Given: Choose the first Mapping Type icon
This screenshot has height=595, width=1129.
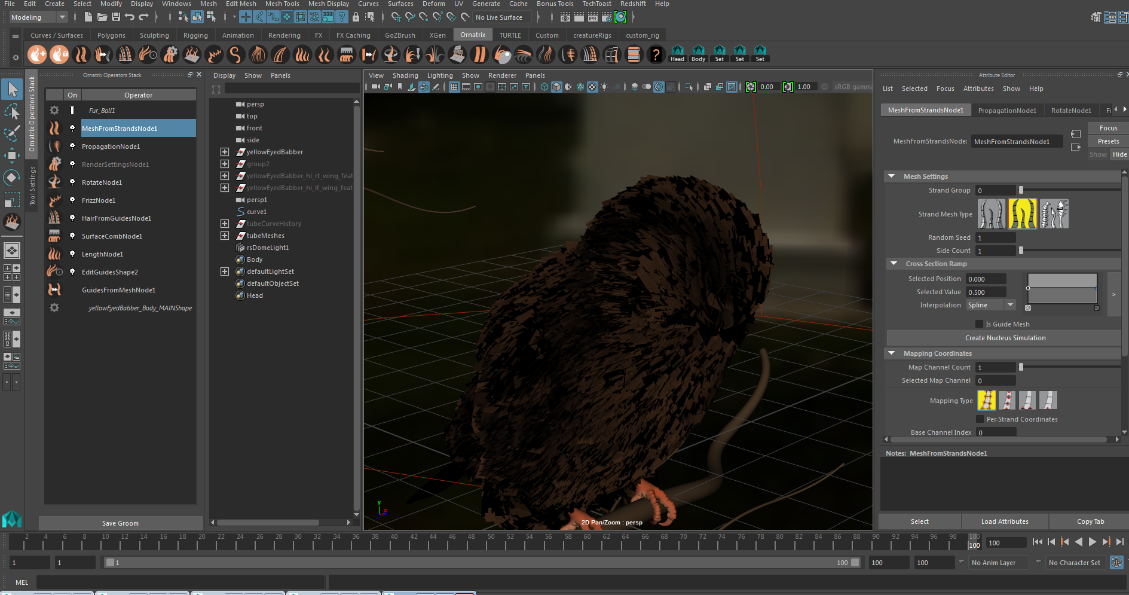Looking at the screenshot, I should [x=987, y=400].
